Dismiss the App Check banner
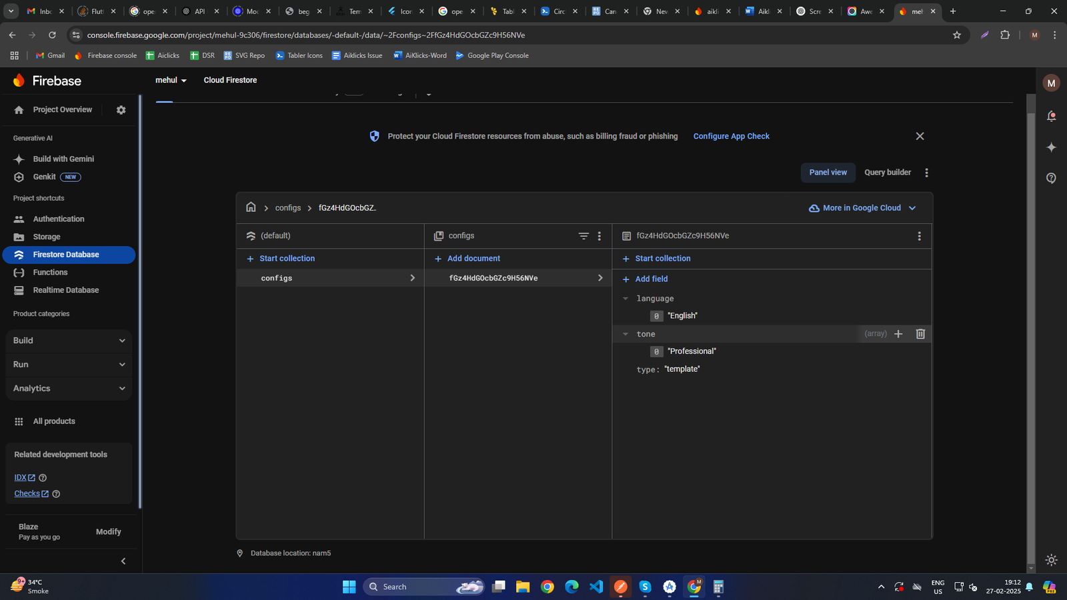The height and width of the screenshot is (600, 1067). tap(920, 136)
